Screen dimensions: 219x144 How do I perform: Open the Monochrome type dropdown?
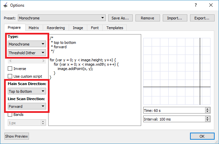[27, 44]
